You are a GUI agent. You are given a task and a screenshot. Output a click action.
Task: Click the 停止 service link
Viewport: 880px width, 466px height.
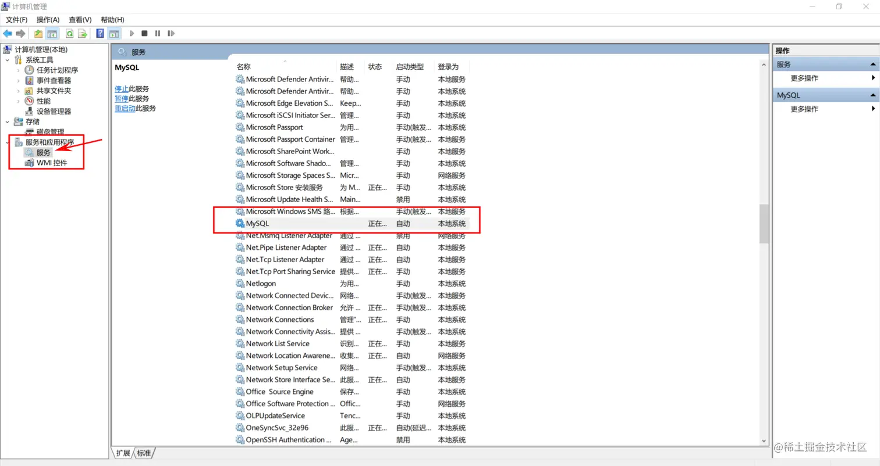(122, 89)
